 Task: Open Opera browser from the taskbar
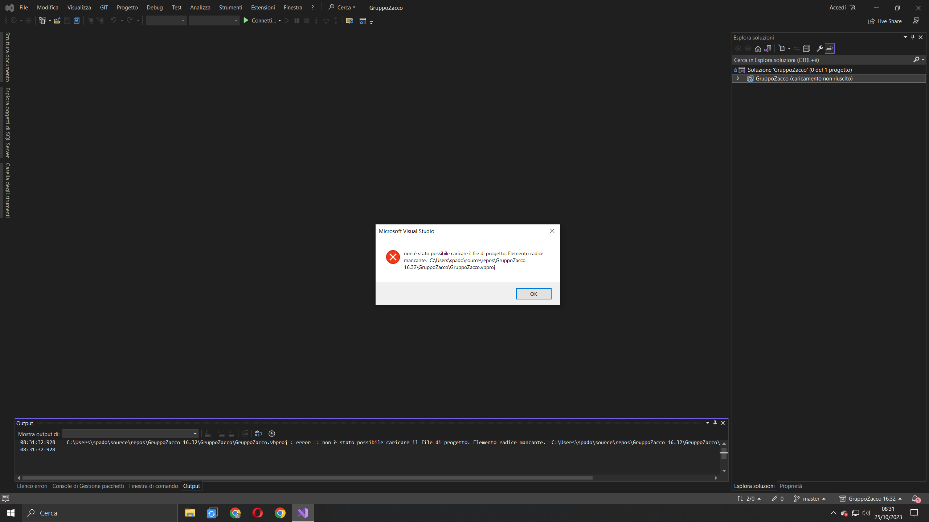257,513
